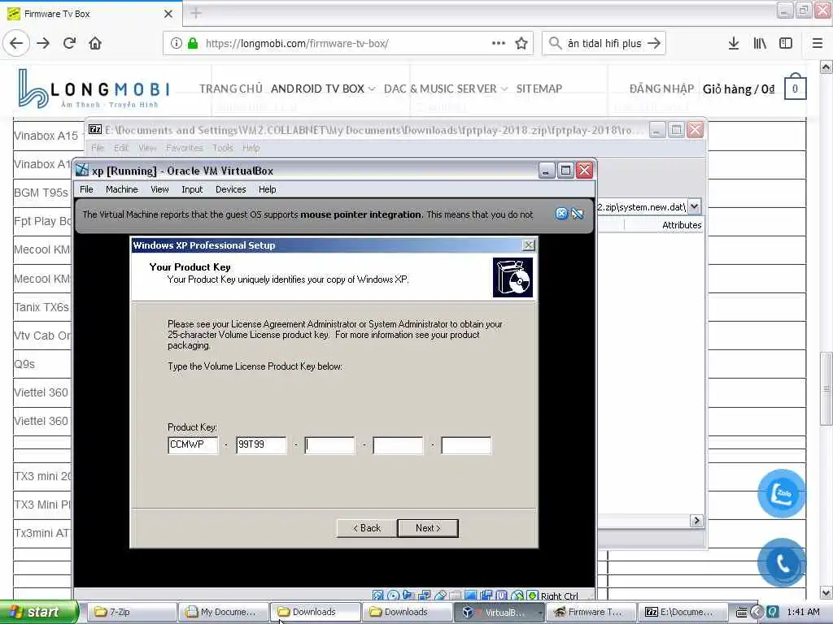Open 7-Zip path dropdown arrow
This screenshot has width=833, height=624.
(695, 206)
